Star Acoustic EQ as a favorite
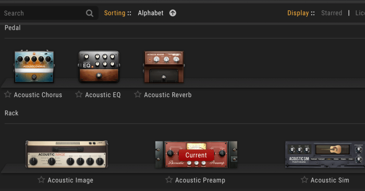Image resolution: width=365 pixels, height=191 pixels. click(78, 94)
